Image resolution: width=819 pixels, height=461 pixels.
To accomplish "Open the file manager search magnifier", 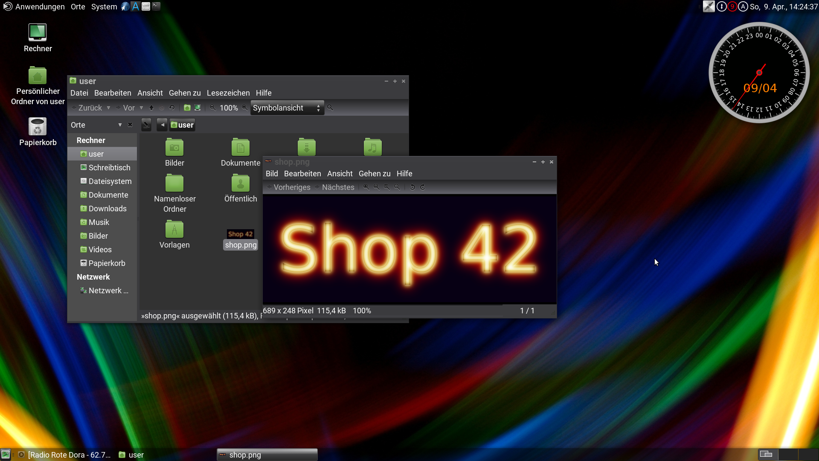I will [330, 108].
